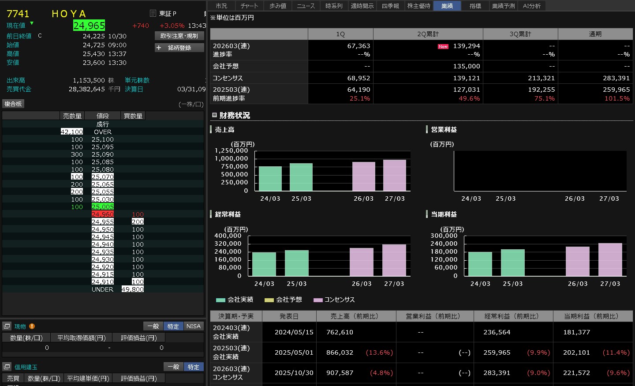Screen dimensions: 635x386
Task: Open the 複合板 board type selector
Action: tap(13, 104)
